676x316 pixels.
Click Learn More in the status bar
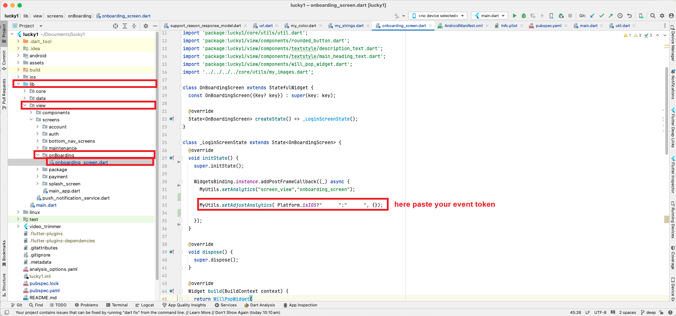click(200, 312)
